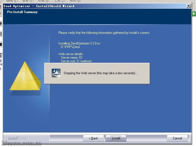Screen dimensions: 196x147
Task: Cancel the Zend Optimizer installation
Action: tap(177, 138)
